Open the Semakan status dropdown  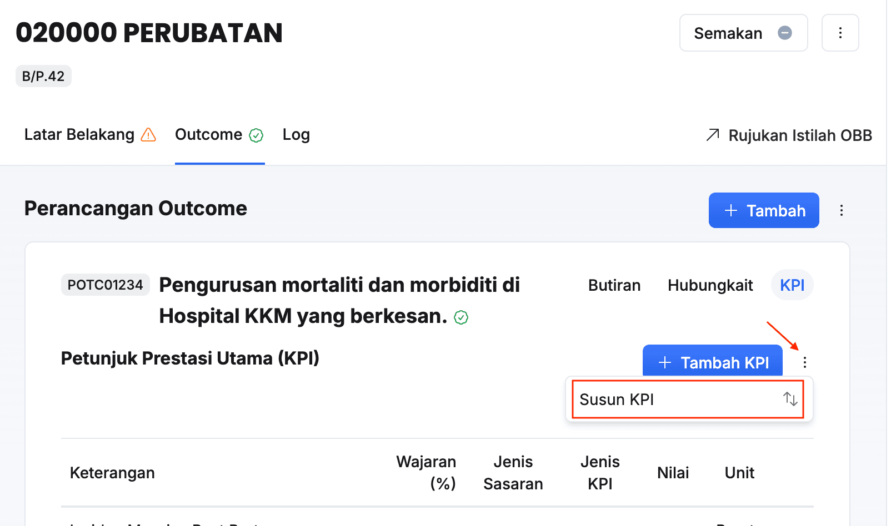pos(743,33)
